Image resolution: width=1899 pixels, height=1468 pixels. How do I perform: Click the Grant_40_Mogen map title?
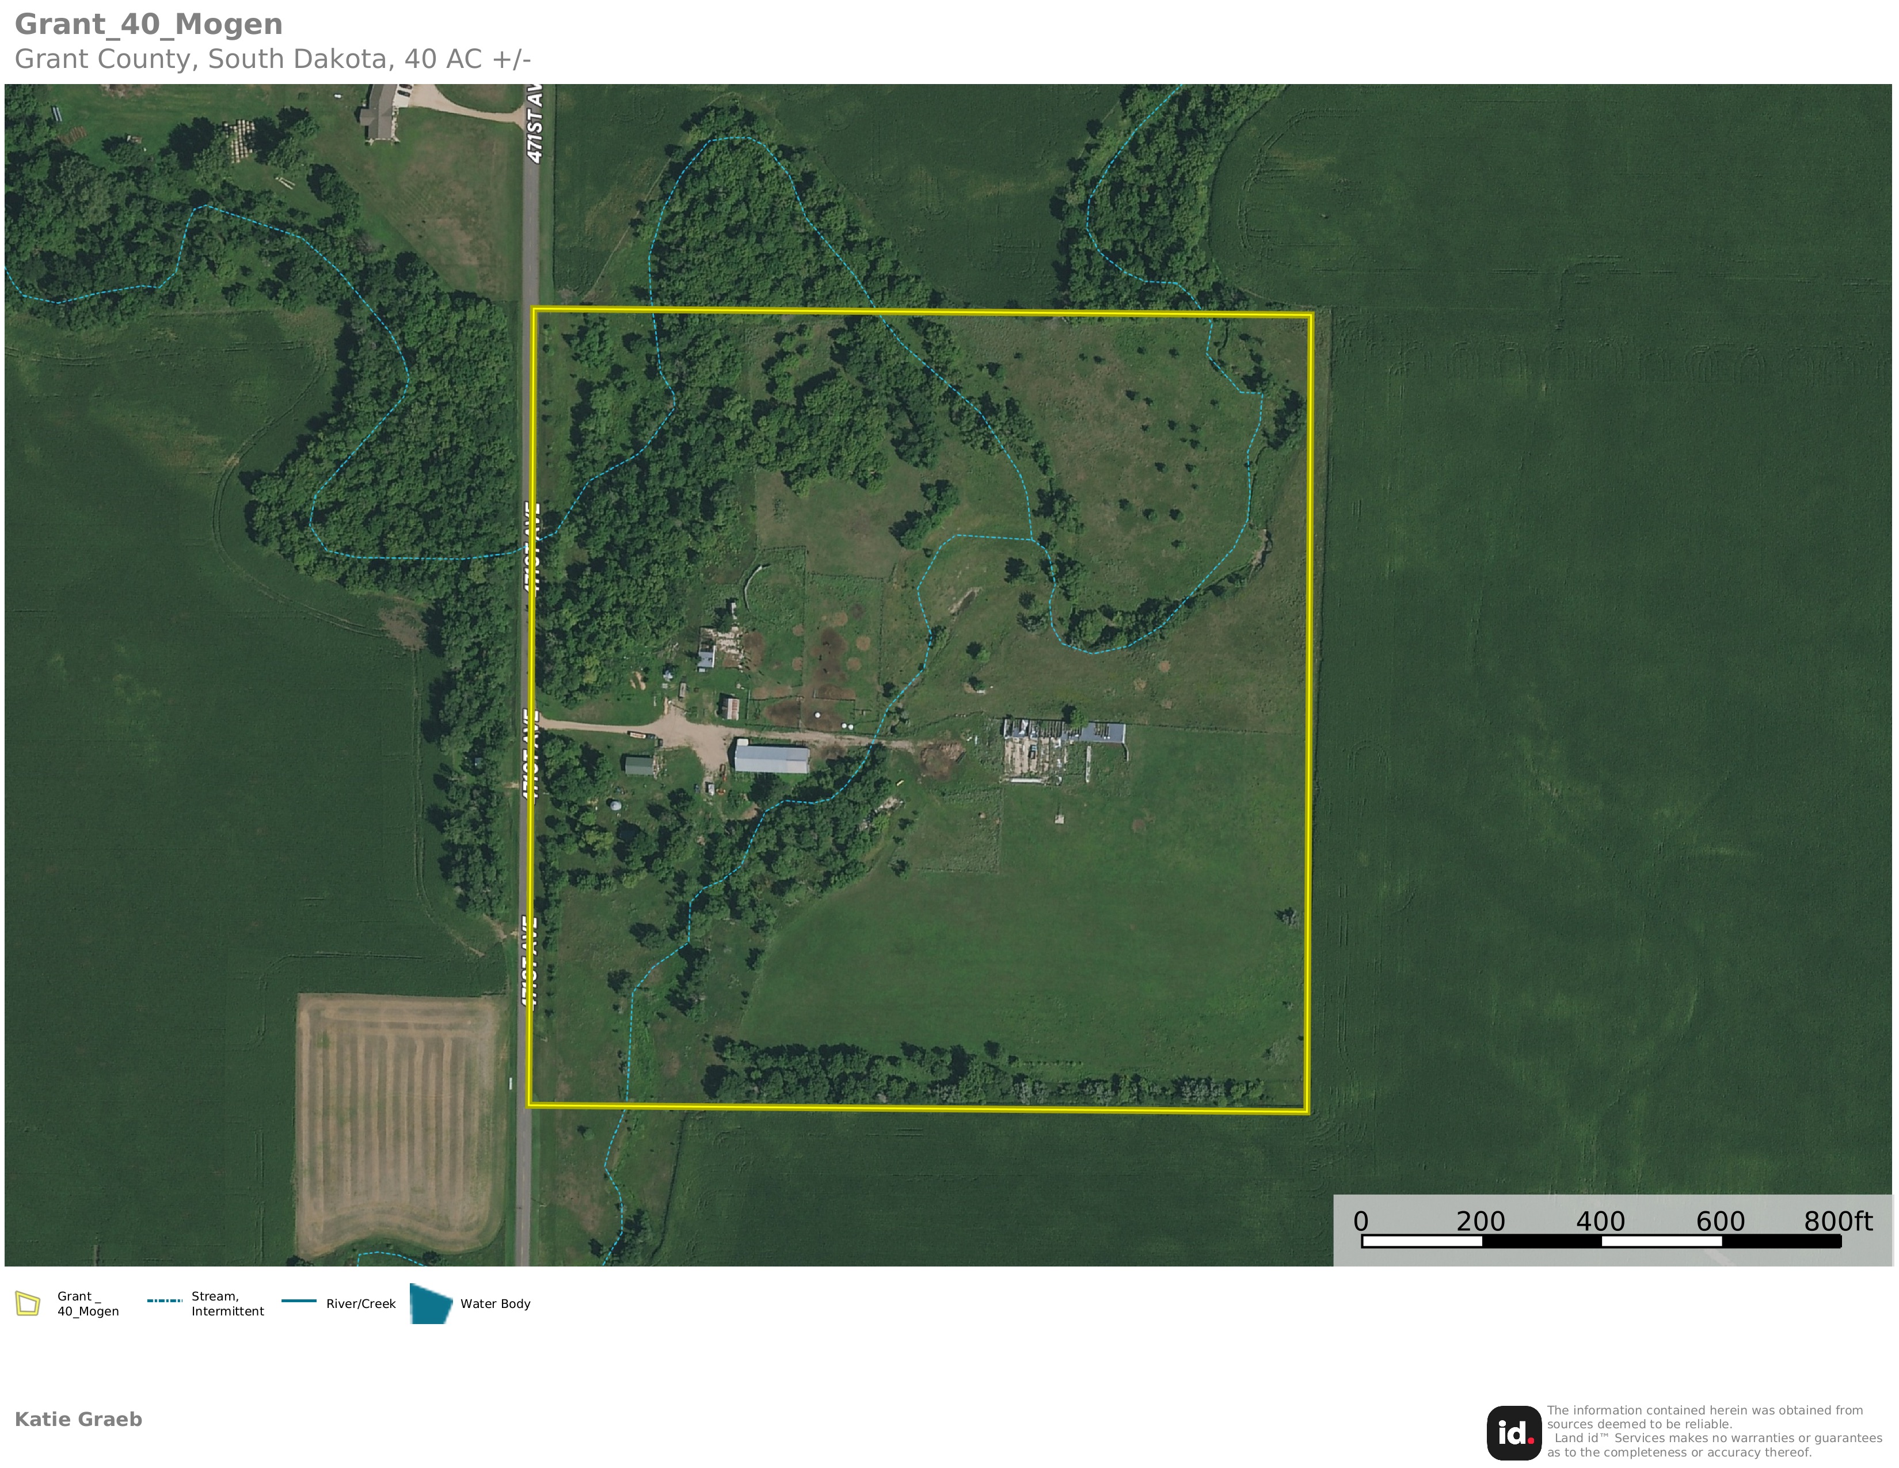coord(149,24)
